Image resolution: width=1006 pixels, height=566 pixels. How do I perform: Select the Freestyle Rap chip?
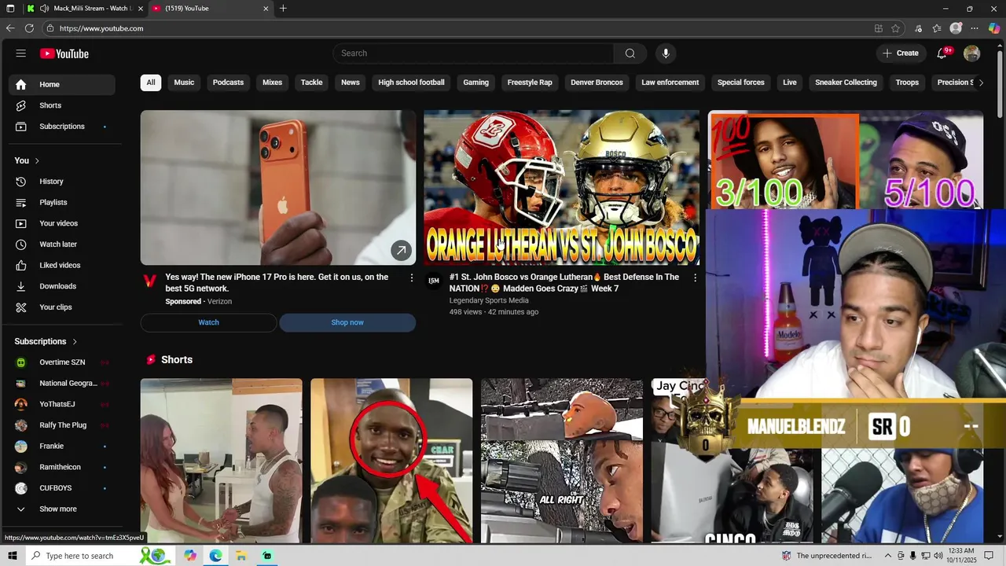coord(530,83)
